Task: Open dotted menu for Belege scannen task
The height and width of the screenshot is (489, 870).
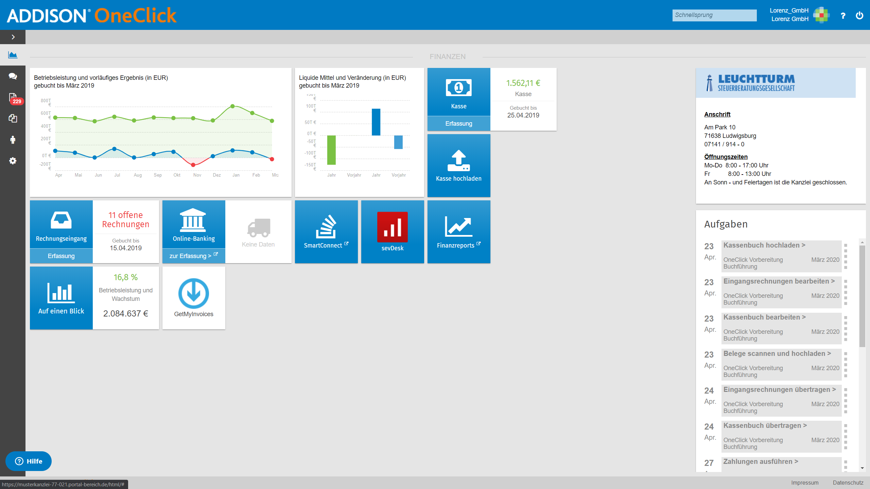Action: (x=846, y=365)
